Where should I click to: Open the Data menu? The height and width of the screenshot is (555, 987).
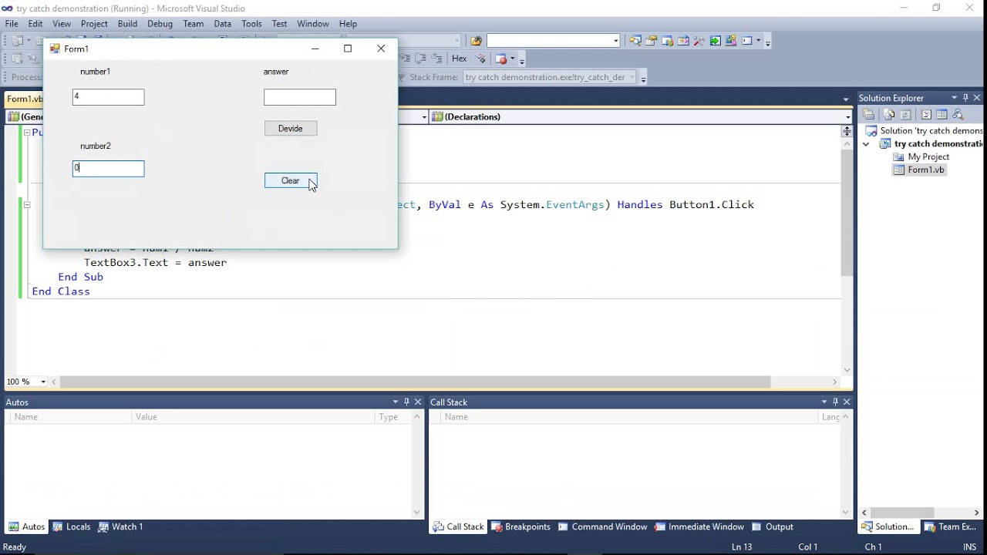click(223, 24)
